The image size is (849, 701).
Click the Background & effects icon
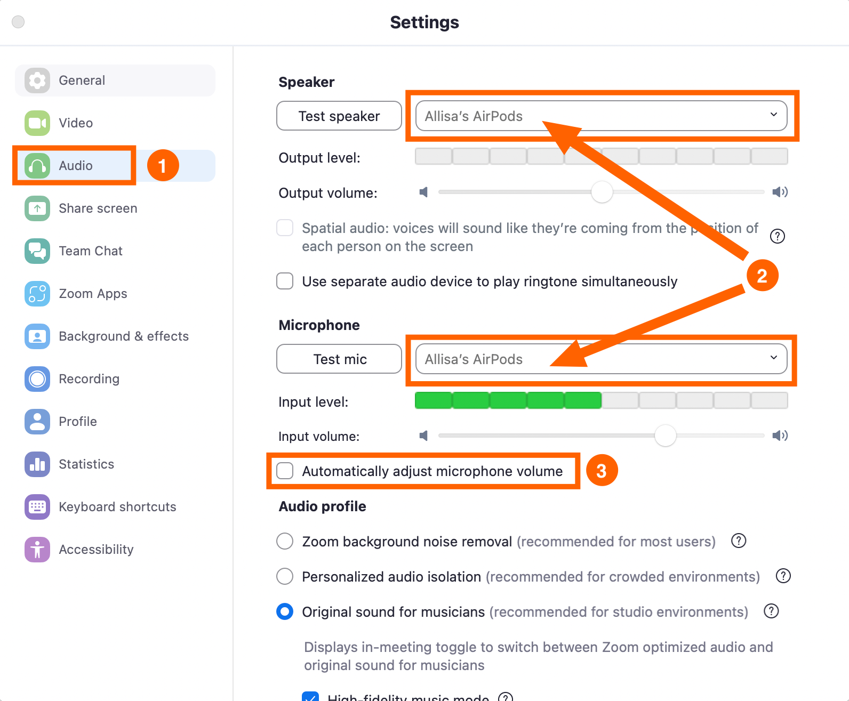(37, 336)
